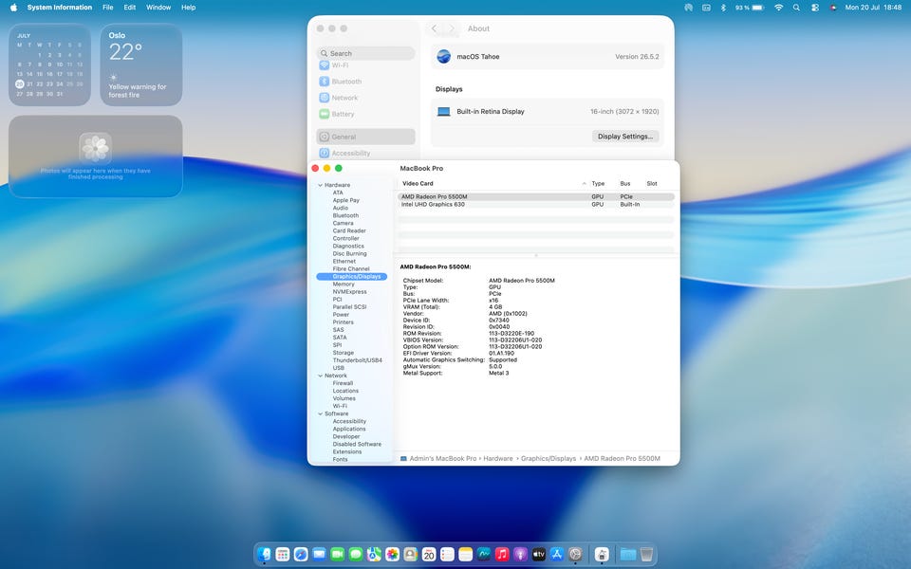Image resolution: width=911 pixels, height=569 pixels.
Task: Collapse the Network tree section
Action: [320, 376]
